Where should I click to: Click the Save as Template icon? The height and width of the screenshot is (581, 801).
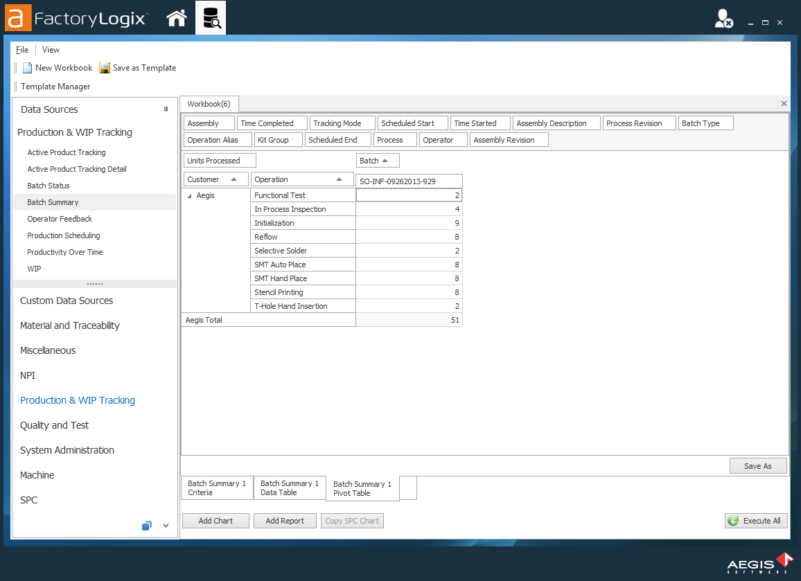[x=104, y=68]
